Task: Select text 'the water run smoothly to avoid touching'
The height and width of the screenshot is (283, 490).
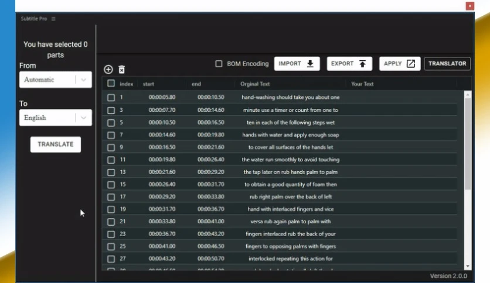Action: pos(291,160)
